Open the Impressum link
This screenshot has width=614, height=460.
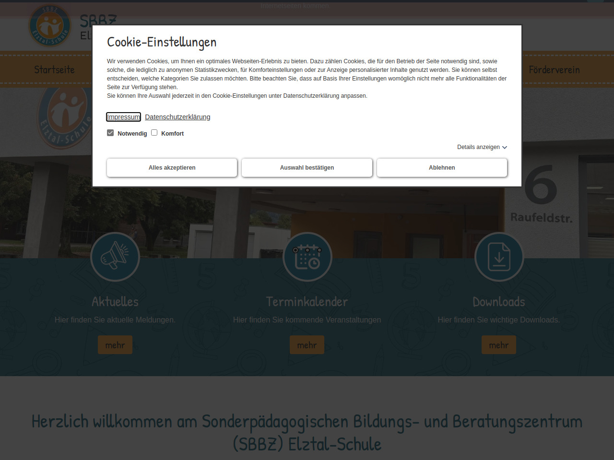coord(123,117)
